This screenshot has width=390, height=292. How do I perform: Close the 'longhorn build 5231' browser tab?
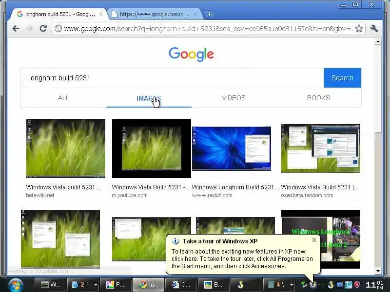101,14
